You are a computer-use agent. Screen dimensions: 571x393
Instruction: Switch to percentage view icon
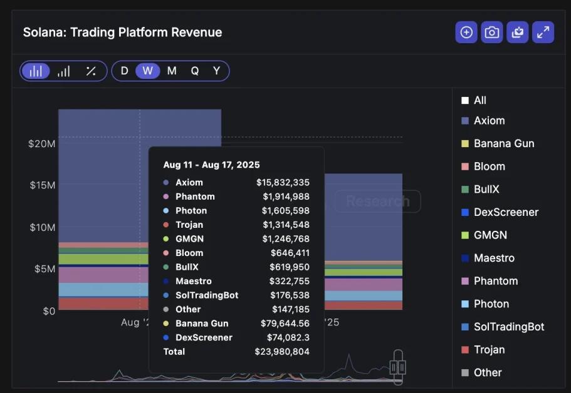91,71
